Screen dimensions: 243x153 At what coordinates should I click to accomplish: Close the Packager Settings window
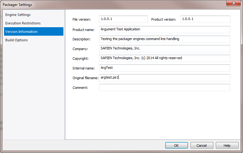pyautogui.click(x=234, y=3)
